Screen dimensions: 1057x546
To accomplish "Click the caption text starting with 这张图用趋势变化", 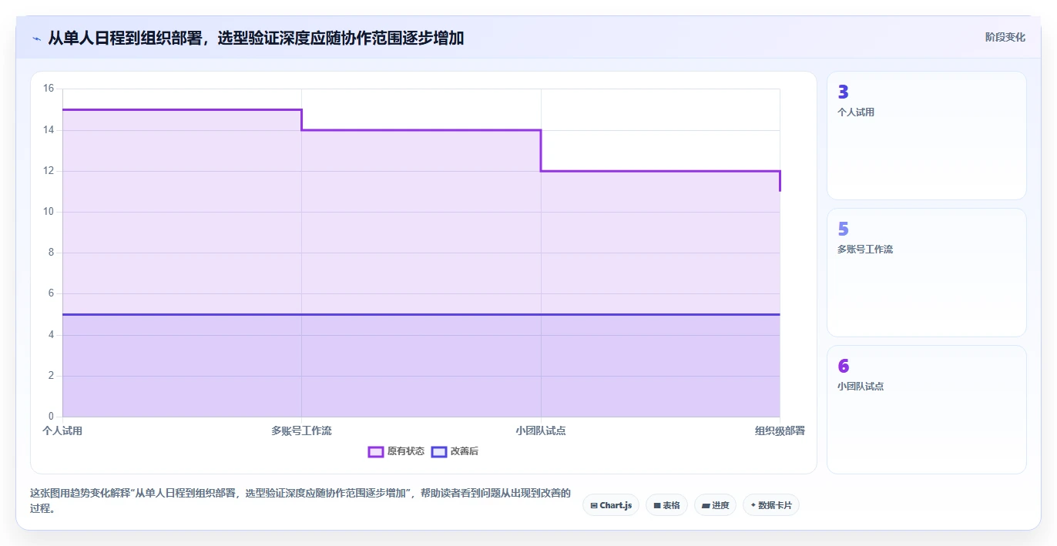I will tap(300, 501).
